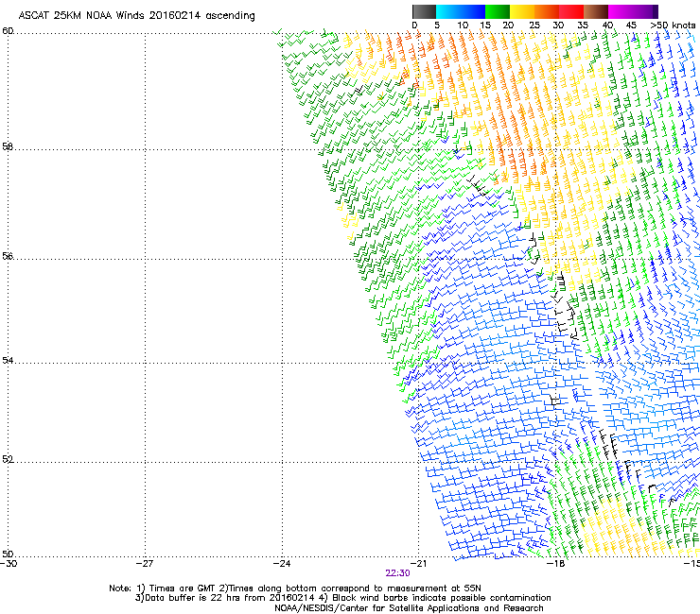Click the '>50 knots' legend label
This screenshot has height=614, width=700.
point(673,26)
